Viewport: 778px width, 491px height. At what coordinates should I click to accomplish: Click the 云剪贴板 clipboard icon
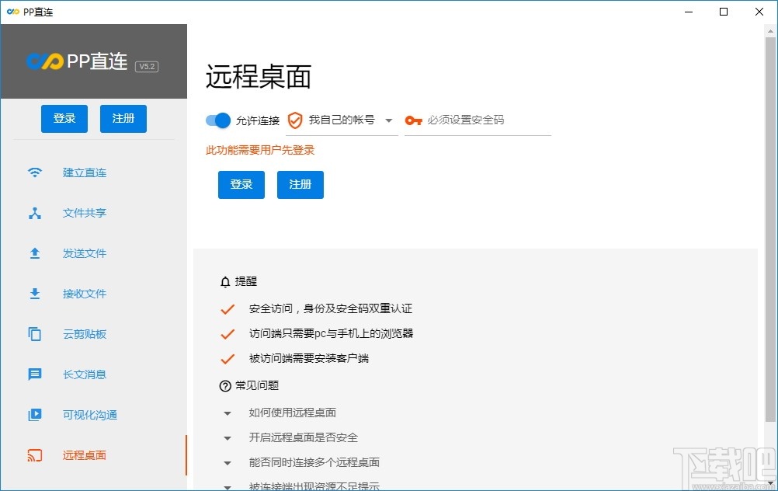35,334
